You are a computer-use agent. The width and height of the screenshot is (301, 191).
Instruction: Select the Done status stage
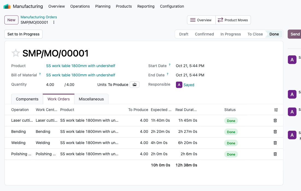tap(274, 34)
